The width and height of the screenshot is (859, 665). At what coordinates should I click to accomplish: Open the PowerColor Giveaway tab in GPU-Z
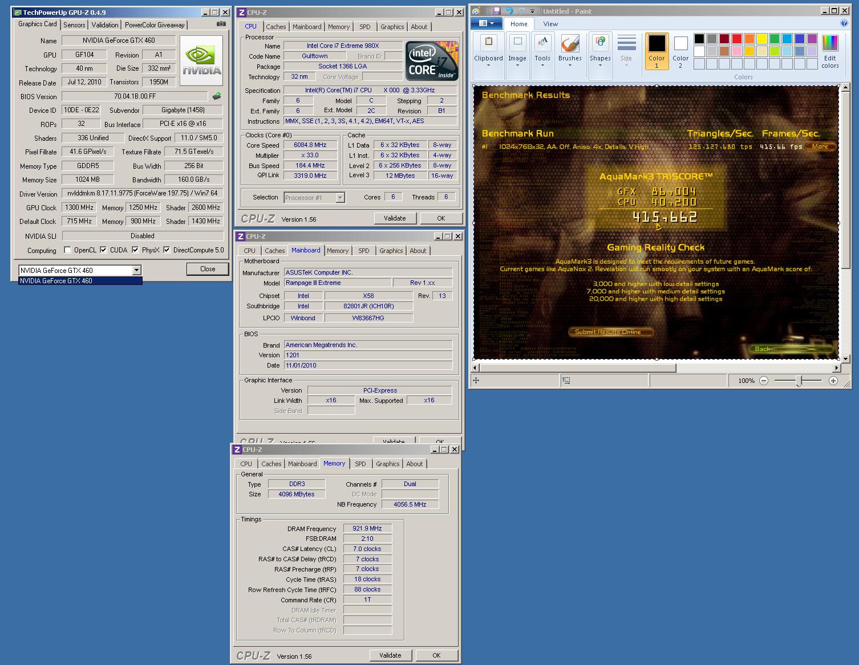click(x=155, y=25)
